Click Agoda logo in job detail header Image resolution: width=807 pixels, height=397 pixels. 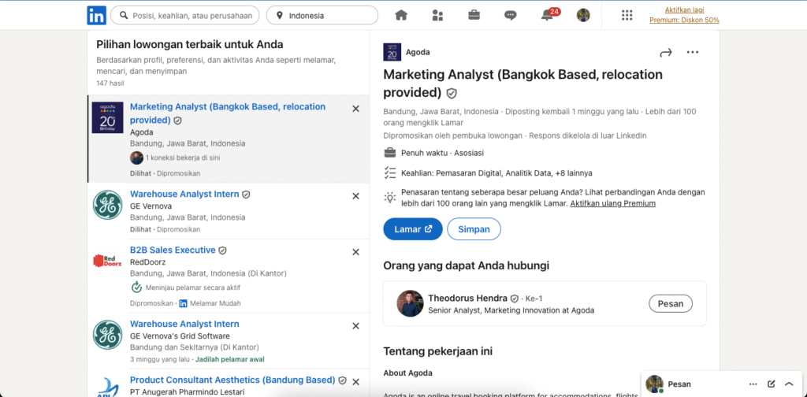[x=392, y=53]
